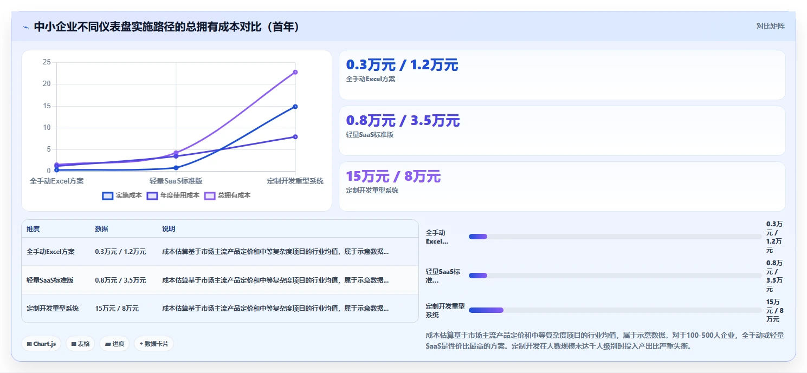
Task: Click the highest purple point above 轻量SaaS标准版
Action: 176,153
